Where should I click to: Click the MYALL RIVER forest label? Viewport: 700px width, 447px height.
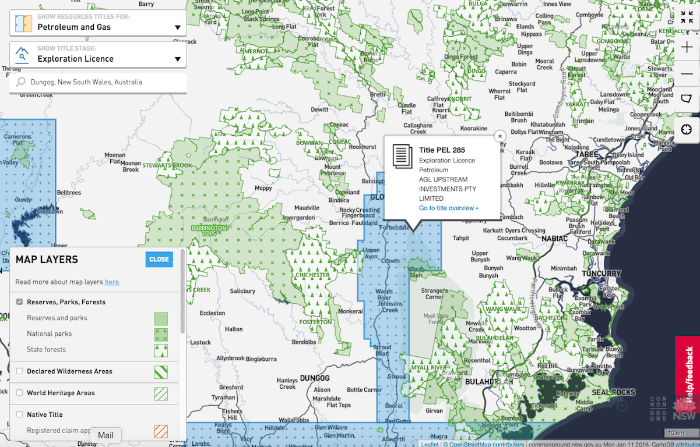coord(428,368)
